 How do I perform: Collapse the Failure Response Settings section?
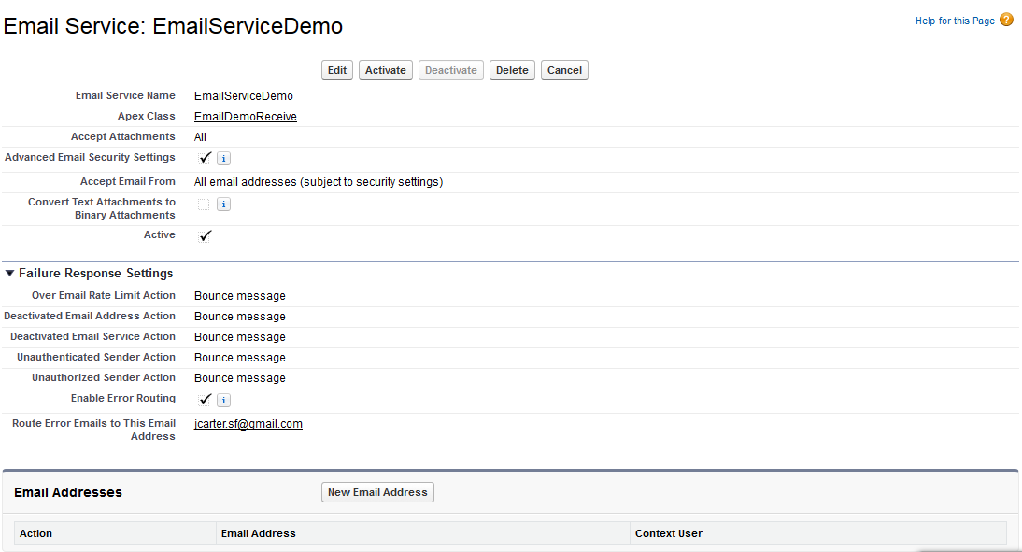coord(10,274)
